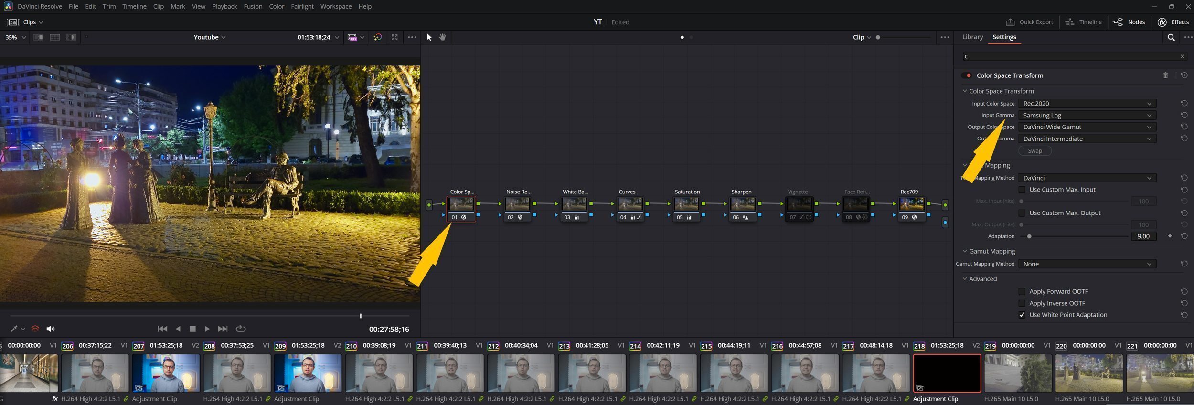This screenshot has height=405, width=1194.
Task: Expand viewer to full screen icon
Action: click(394, 37)
